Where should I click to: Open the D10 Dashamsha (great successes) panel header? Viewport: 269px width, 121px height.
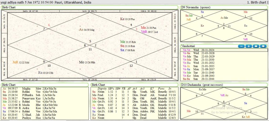(x=203, y=85)
